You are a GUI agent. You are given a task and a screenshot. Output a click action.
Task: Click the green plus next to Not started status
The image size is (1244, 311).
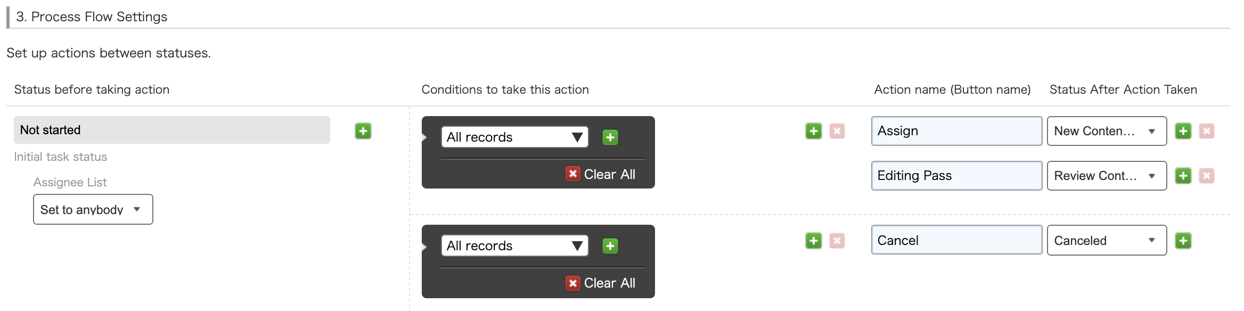click(x=363, y=131)
